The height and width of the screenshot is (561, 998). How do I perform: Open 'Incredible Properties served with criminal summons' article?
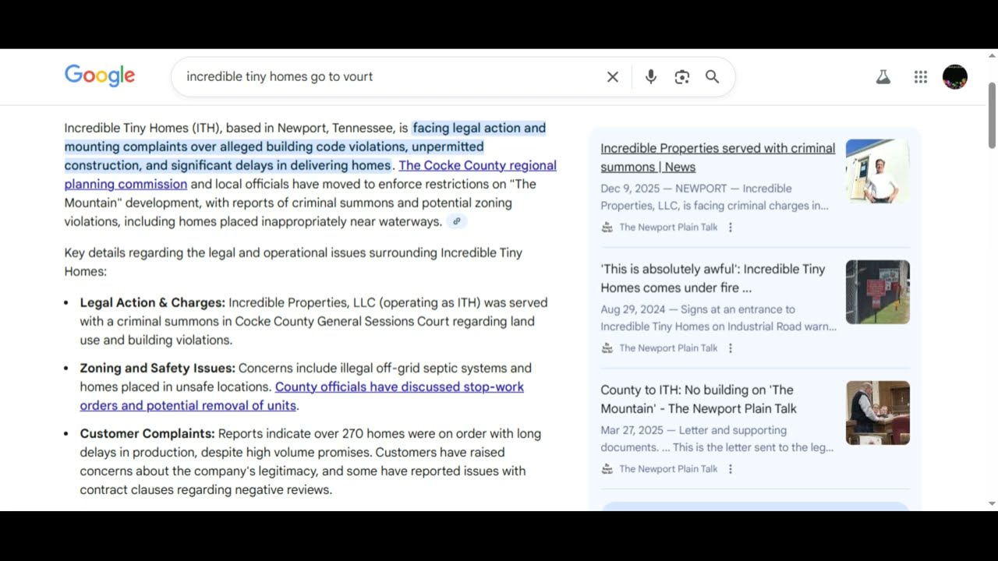click(x=717, y=157)
